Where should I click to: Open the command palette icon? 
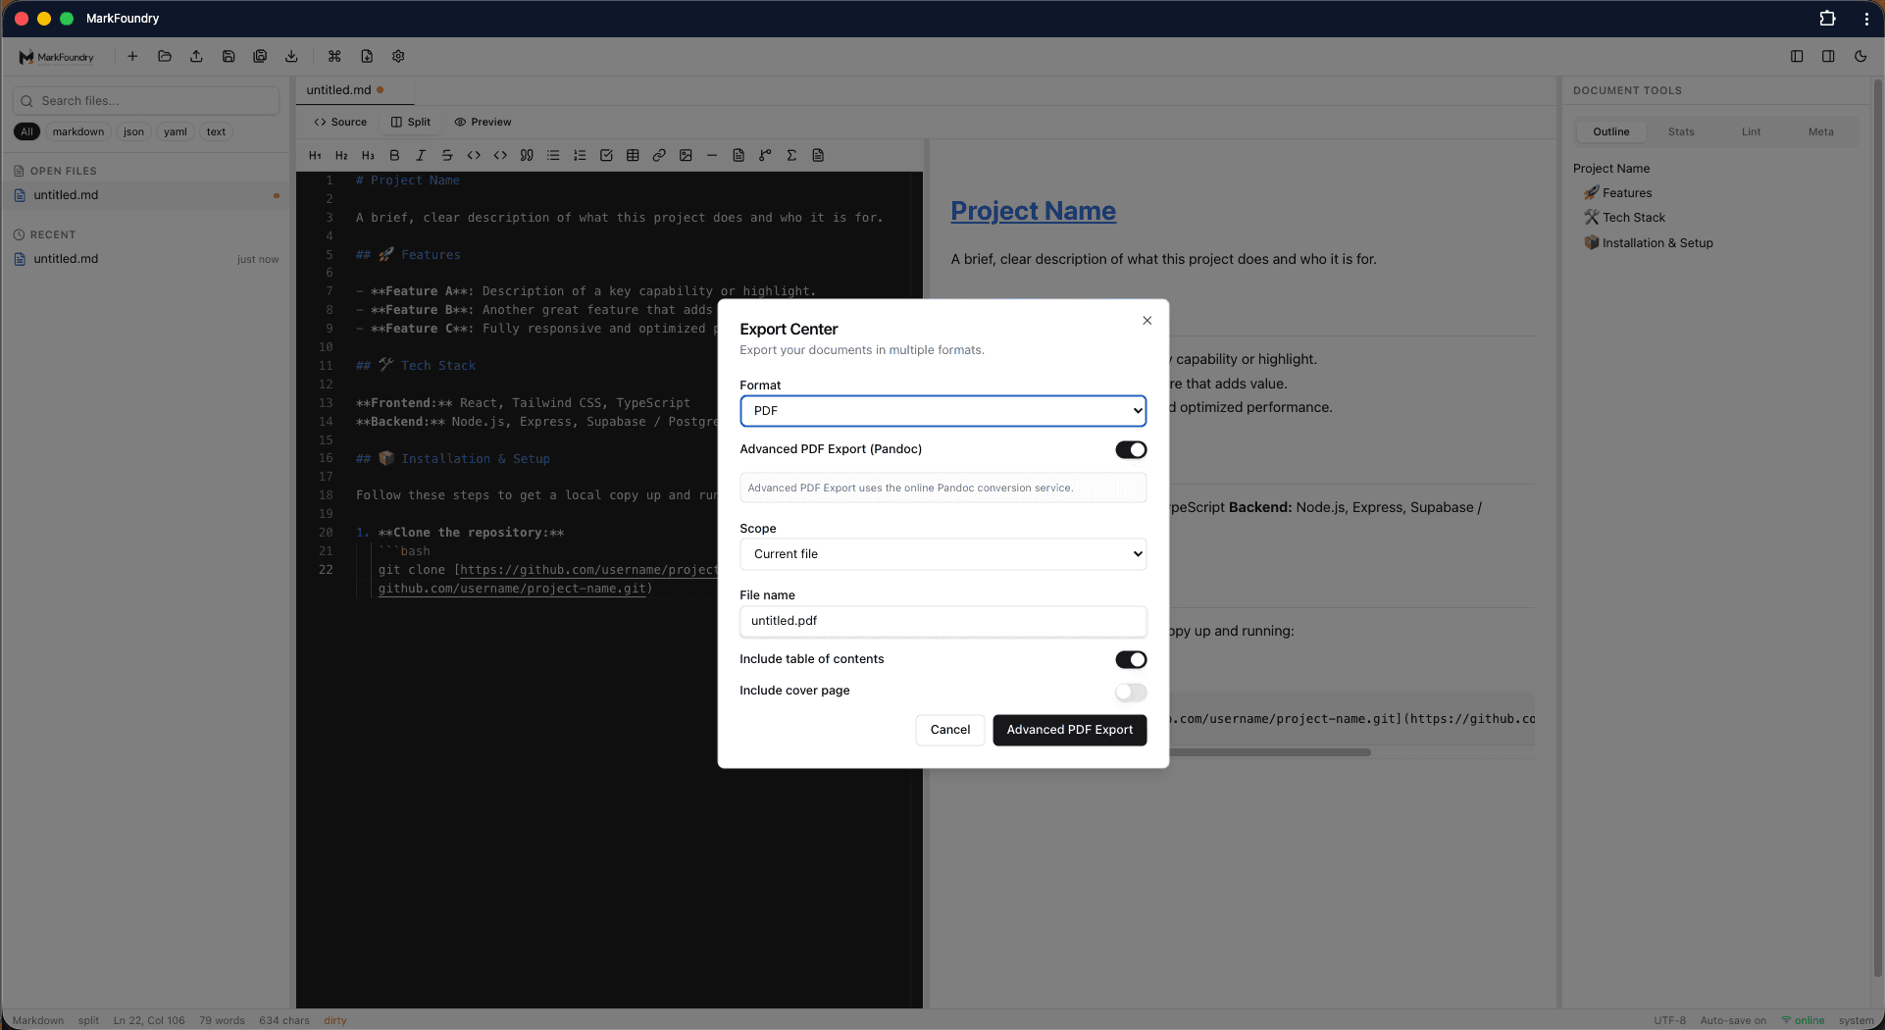tap(334, 57)
